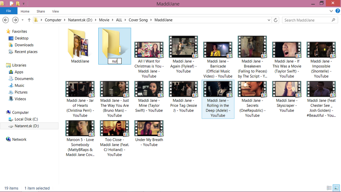
Task: Select Movie in the address breadcrumb
Action: coord(104,20)
